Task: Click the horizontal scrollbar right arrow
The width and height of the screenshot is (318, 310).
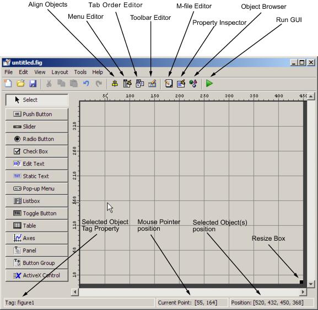Action: [x=303, y=292]
